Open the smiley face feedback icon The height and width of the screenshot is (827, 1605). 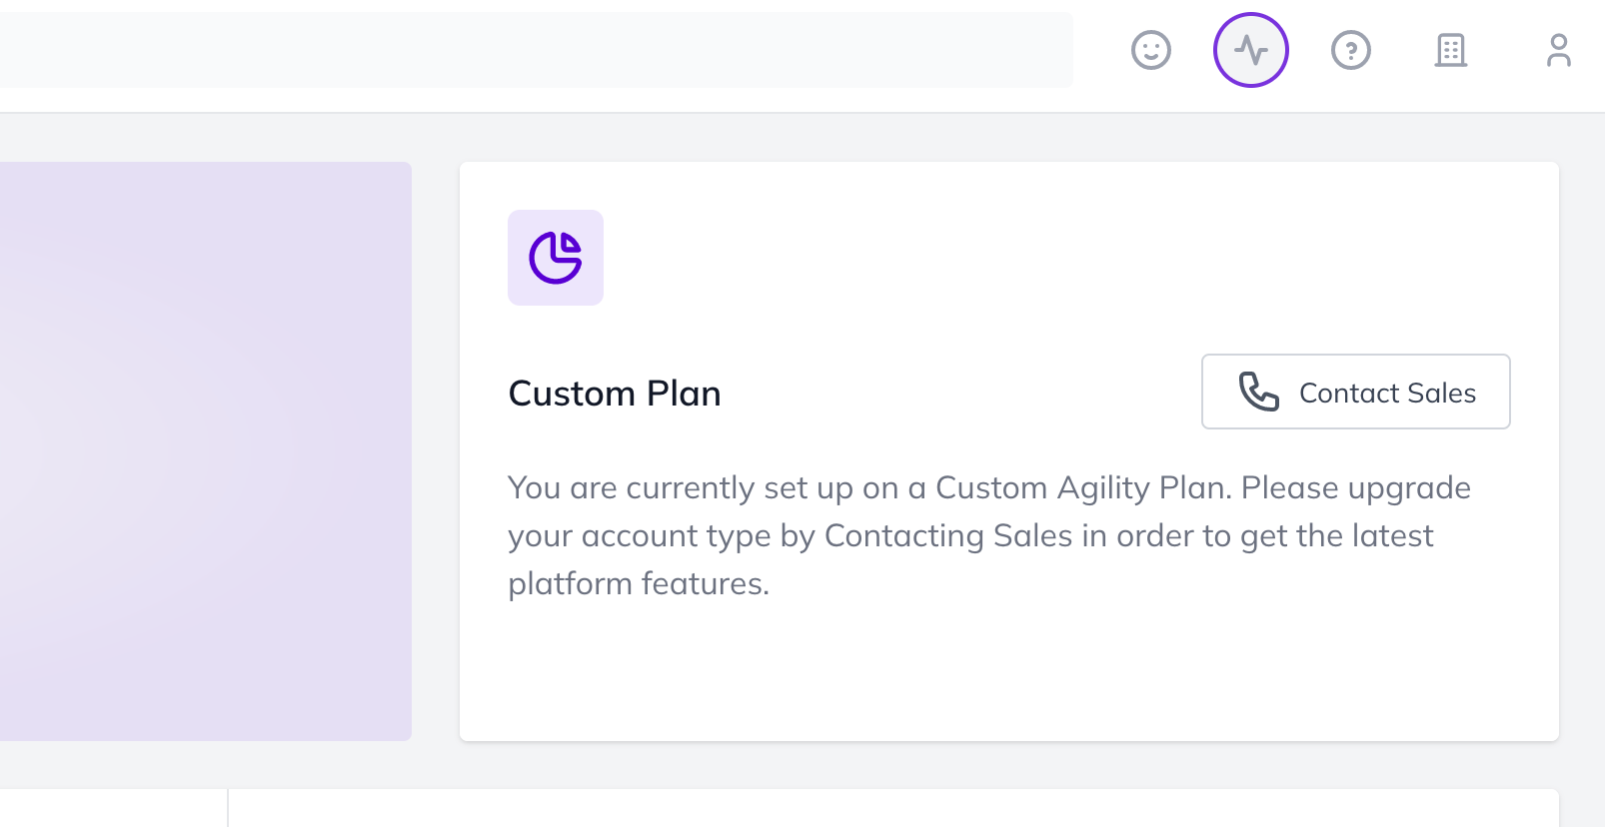[1150, 50]
